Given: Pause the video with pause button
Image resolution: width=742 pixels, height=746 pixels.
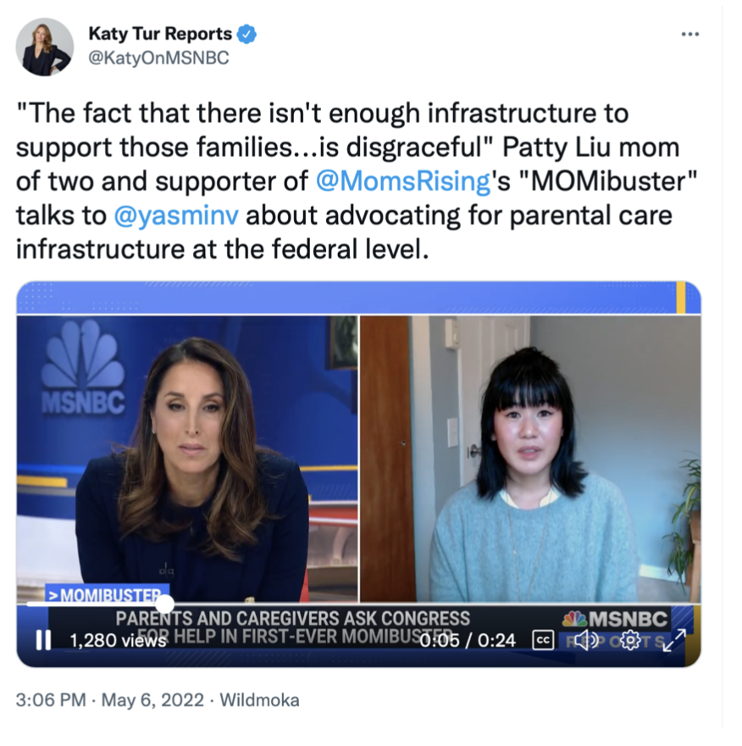Looking at the screenshot, I should pos(43,640).
